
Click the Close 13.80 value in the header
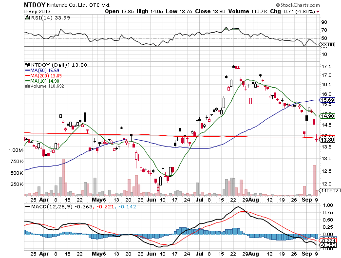point(210,11)
